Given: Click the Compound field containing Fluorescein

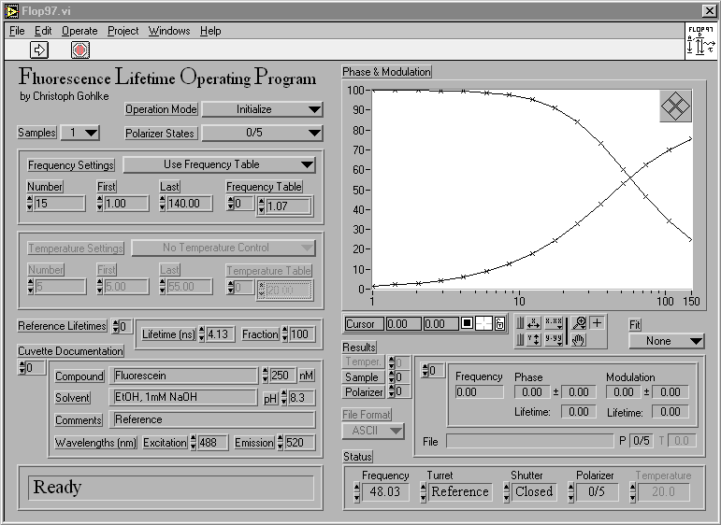Looking at the screenshot, I should pyautogui.click(x=183, y=376).
